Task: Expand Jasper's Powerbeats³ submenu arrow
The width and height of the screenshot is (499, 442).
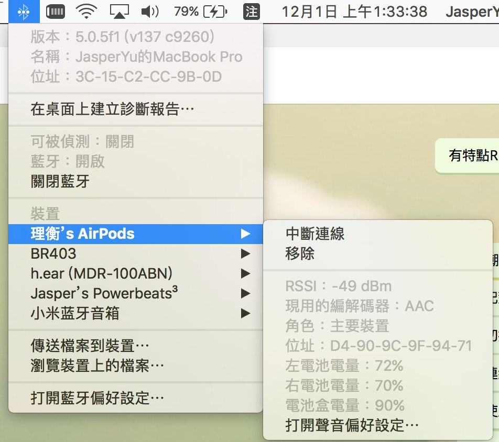Action: (245, 293)
